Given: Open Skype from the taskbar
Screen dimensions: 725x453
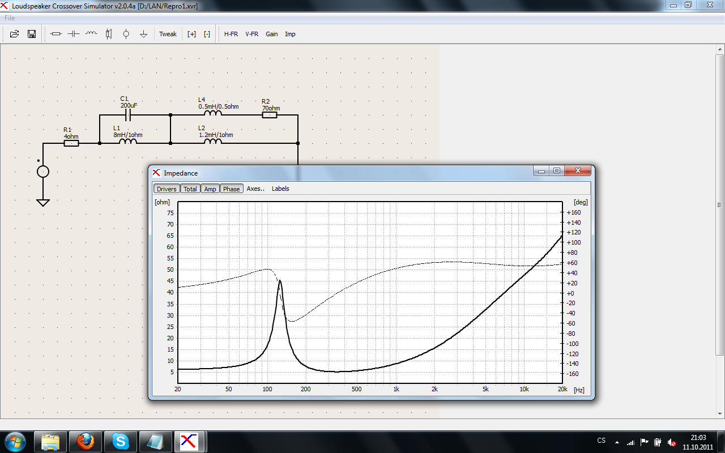Looking at the screenshot, I should click(x=120, y=441).
